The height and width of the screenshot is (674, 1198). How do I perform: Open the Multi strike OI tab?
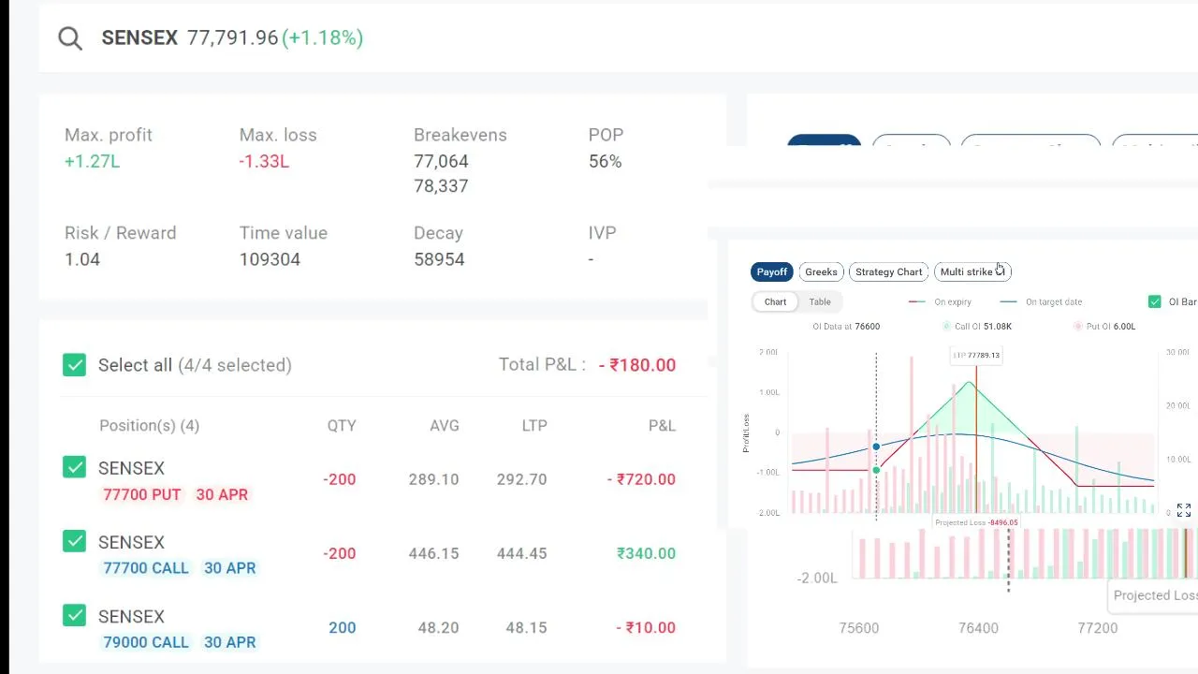click(x=972, y=271)
